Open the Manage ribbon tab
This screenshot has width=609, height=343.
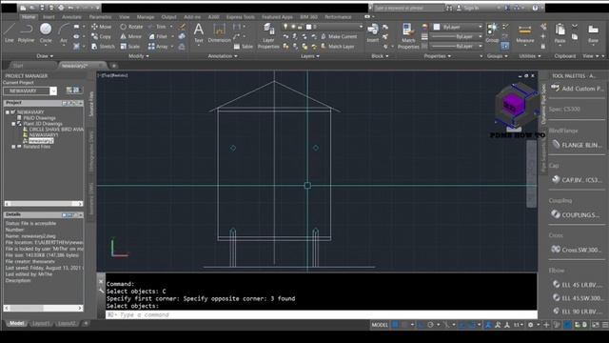tap(146, 17)
